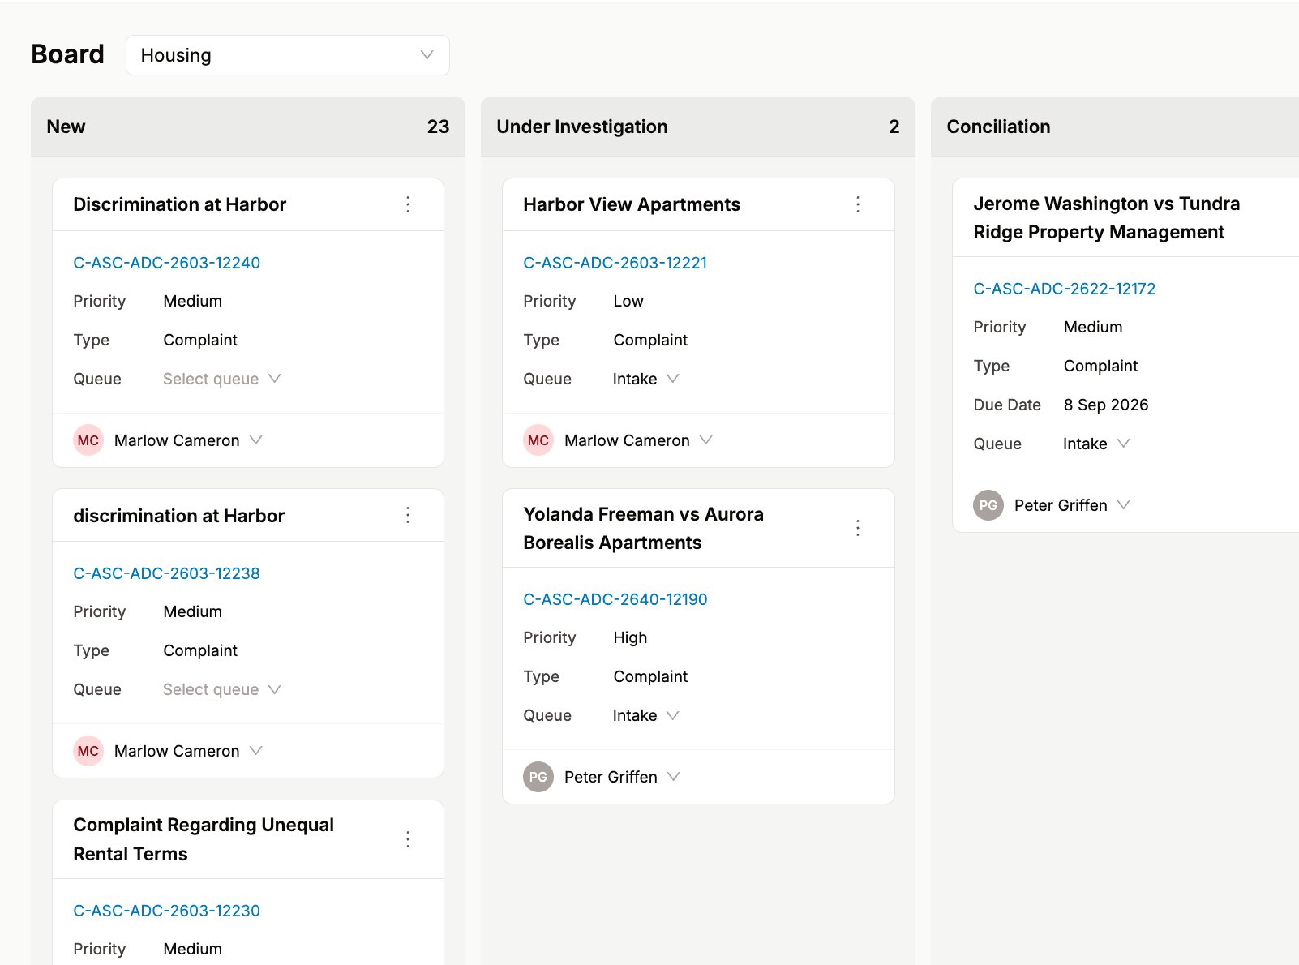Open kebab menu on lowercase discrimination at Harbor card
Screen dimensions: 1299x965
408,515
